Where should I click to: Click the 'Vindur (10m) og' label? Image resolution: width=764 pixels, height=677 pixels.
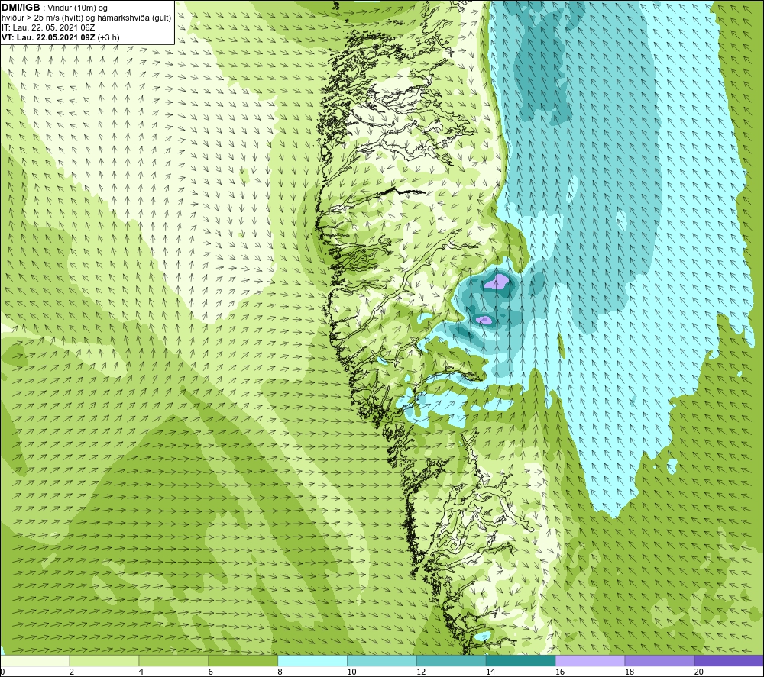click(77, 8)
